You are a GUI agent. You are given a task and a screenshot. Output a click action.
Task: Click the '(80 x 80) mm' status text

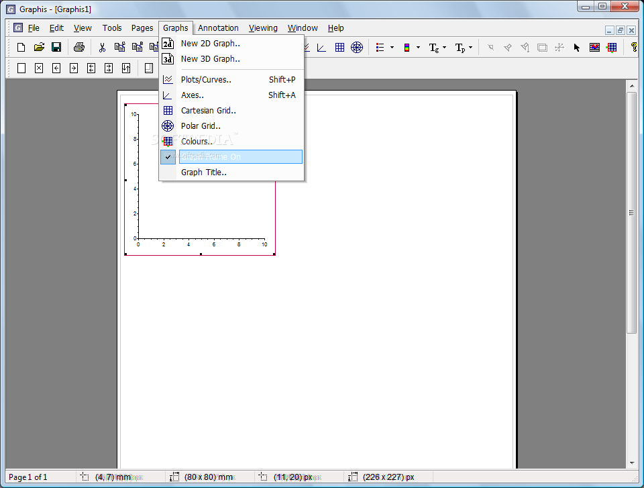point(208,477)
